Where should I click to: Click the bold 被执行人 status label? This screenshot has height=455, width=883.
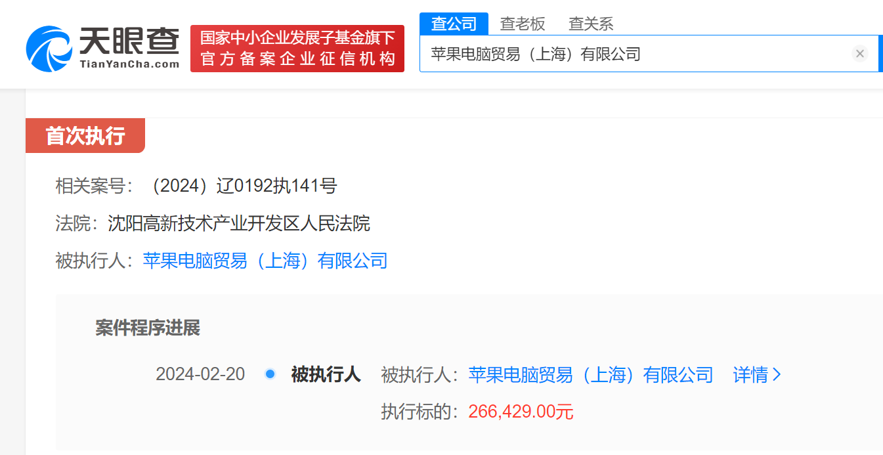(326, 374)
